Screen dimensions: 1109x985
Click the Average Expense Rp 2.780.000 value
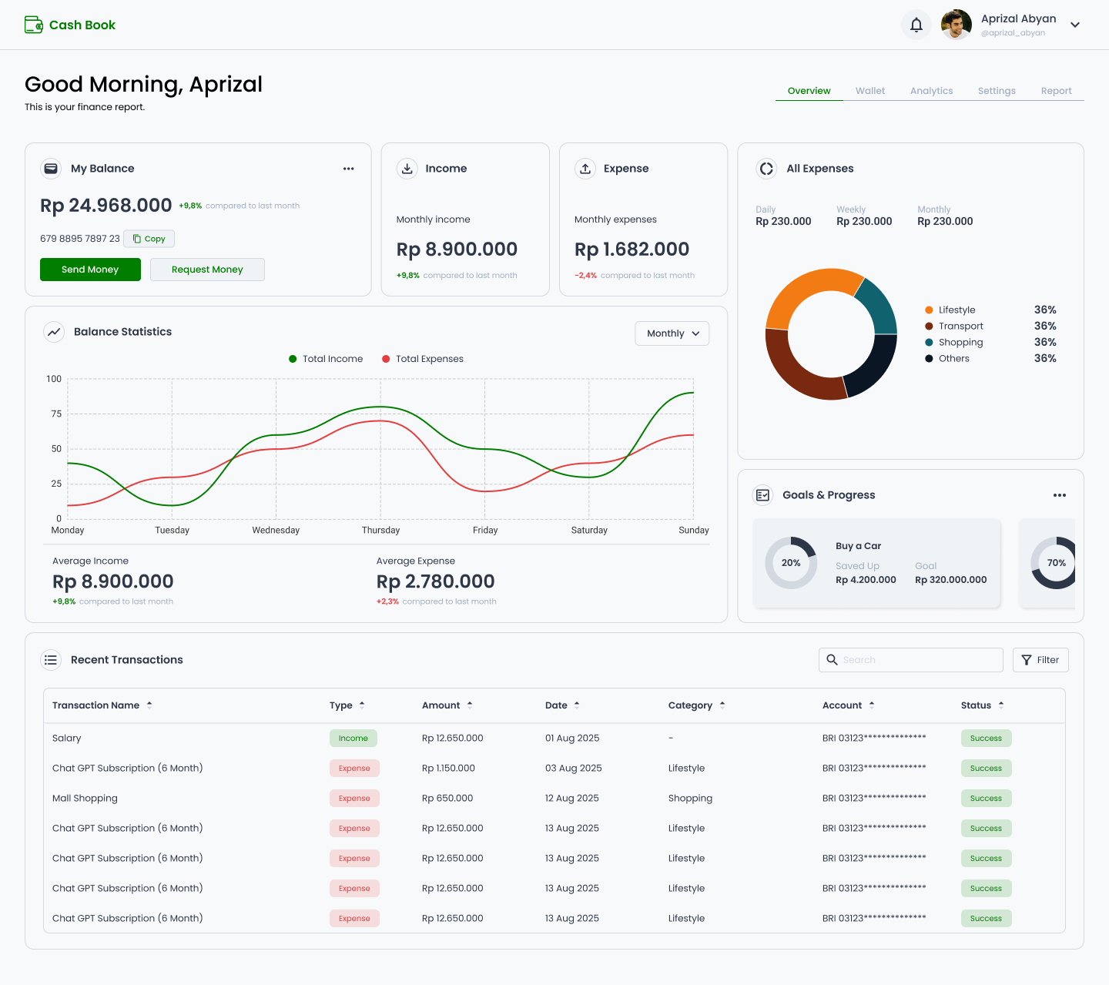pyautogui.click(x=435, y=581)
